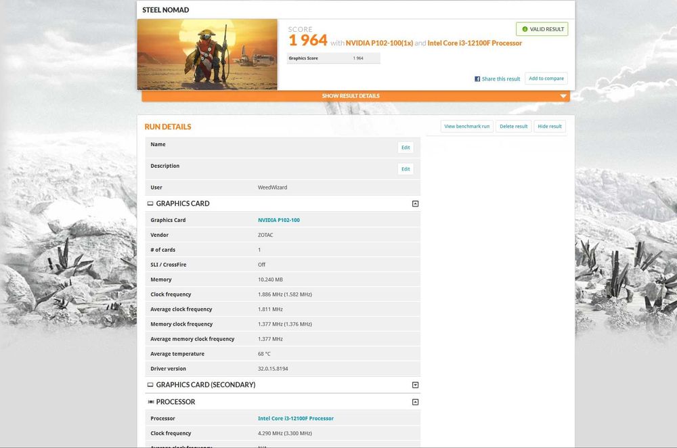Open Intel Core i3-12100F Processor link in Processor row

tap(296, 419)
